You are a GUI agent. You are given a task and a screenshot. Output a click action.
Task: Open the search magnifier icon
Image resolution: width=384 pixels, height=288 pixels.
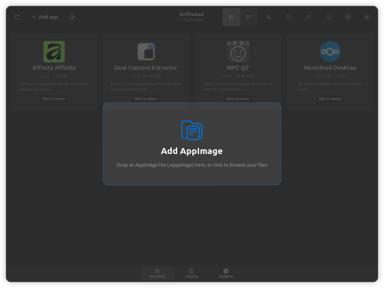point(289,17)
